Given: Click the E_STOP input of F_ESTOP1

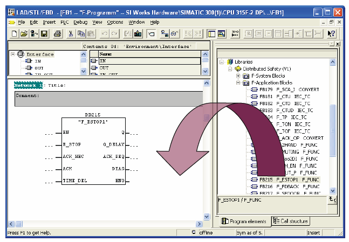Looking at the screenshot, I should point(72,144).
